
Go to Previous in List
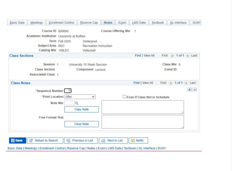coord(81,140)
